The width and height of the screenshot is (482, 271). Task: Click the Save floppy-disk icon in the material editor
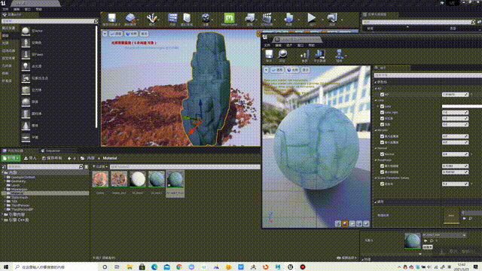[x=269, y=55]
